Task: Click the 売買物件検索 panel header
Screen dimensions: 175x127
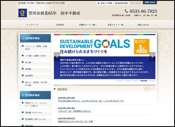Action: pyautogui.click(x=35, y=38)
